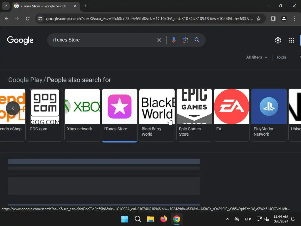Click into the iTunes Store search field
Viewport: 301px width, 226px height.
click(x=104, y=40)
